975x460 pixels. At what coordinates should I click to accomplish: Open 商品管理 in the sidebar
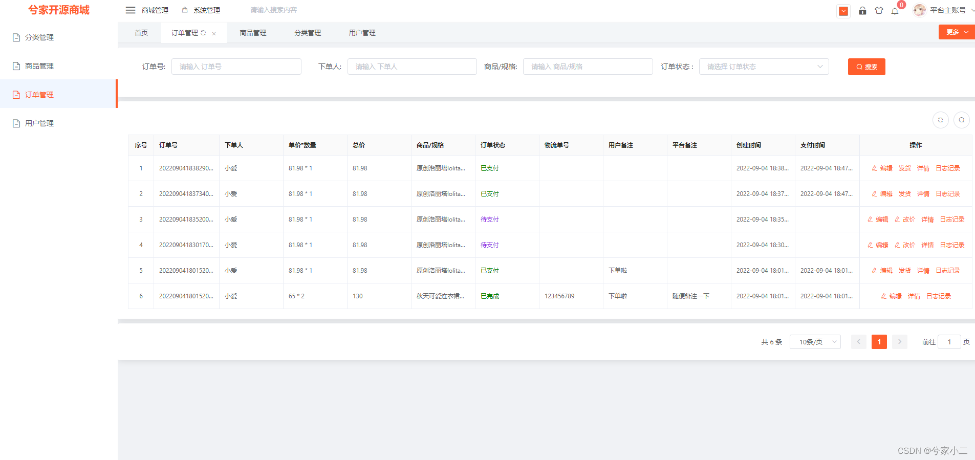[x=58, y=66]
